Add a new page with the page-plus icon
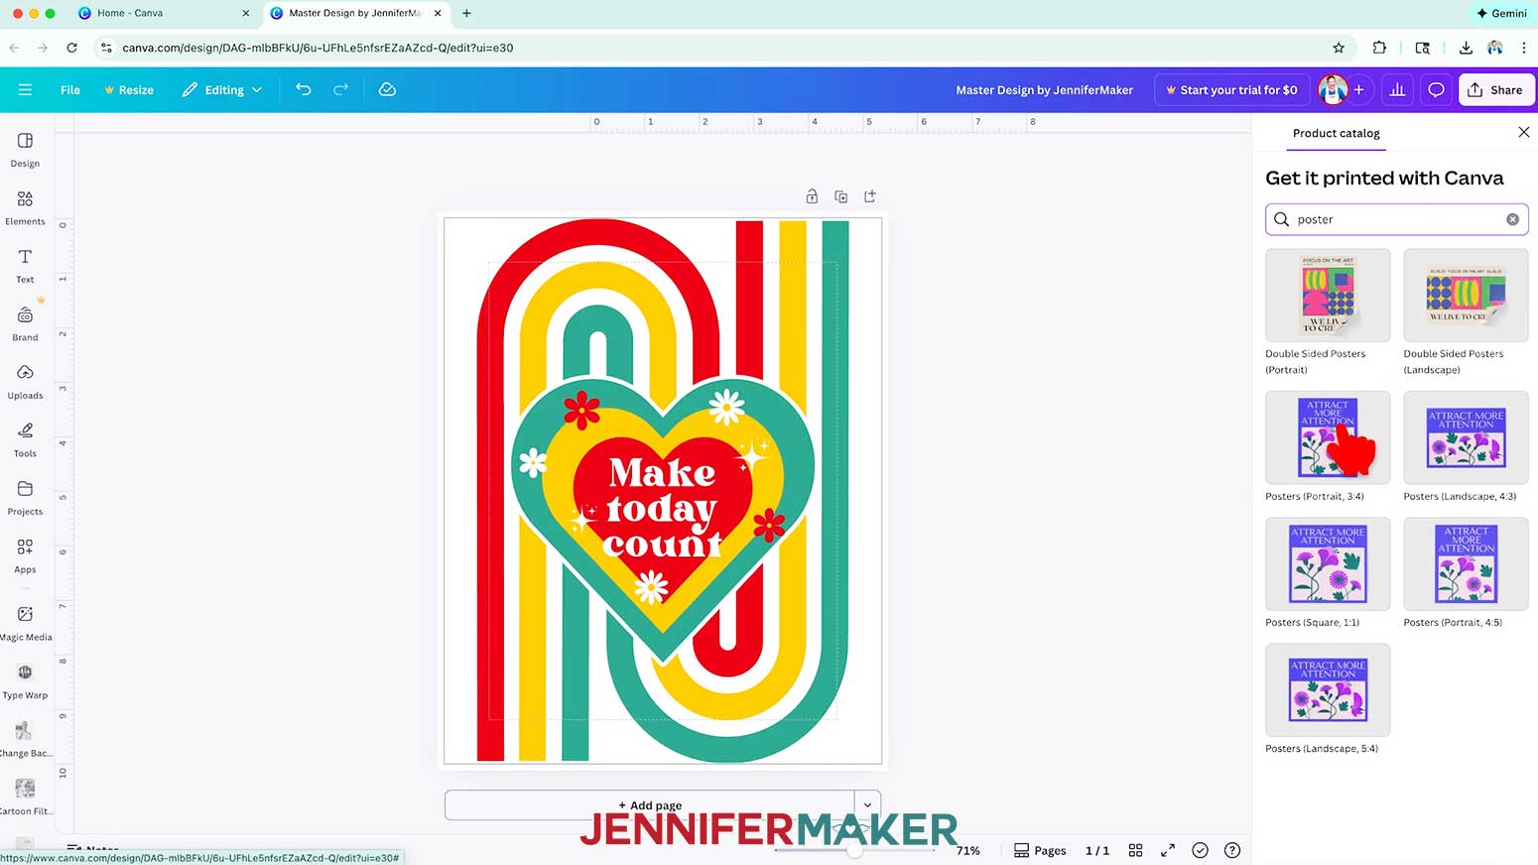This screenshot has width=1538, height=865. 870,196
